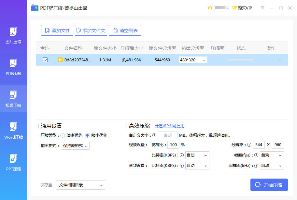Click the 开通VIP即可使用 link
This screenshot has width=297, height=200.
(169, 126)
